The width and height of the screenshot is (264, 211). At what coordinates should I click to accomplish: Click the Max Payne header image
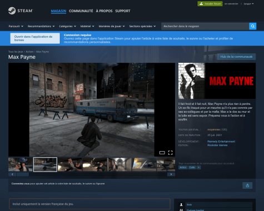tap(217, 81)
